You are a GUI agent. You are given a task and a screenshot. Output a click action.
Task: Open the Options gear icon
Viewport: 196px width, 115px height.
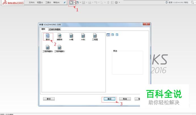pyautogui.click(x=116, y=3)
